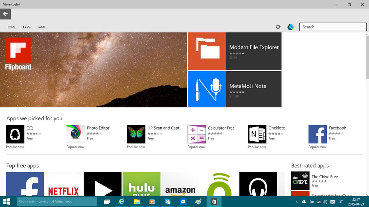The height and width of the screenshot is (207, 369).
Task: Select the HP Scan and Capture butterfly icon
Action: tap(136, 134)
